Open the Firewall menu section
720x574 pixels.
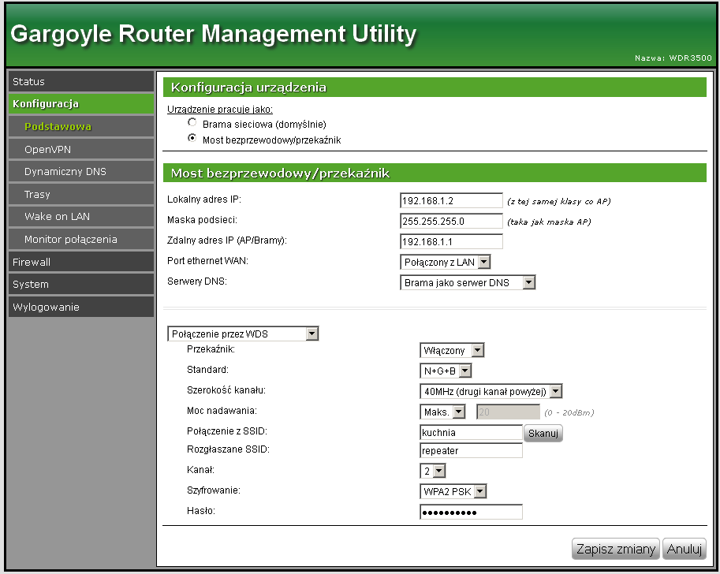(79, 262)
